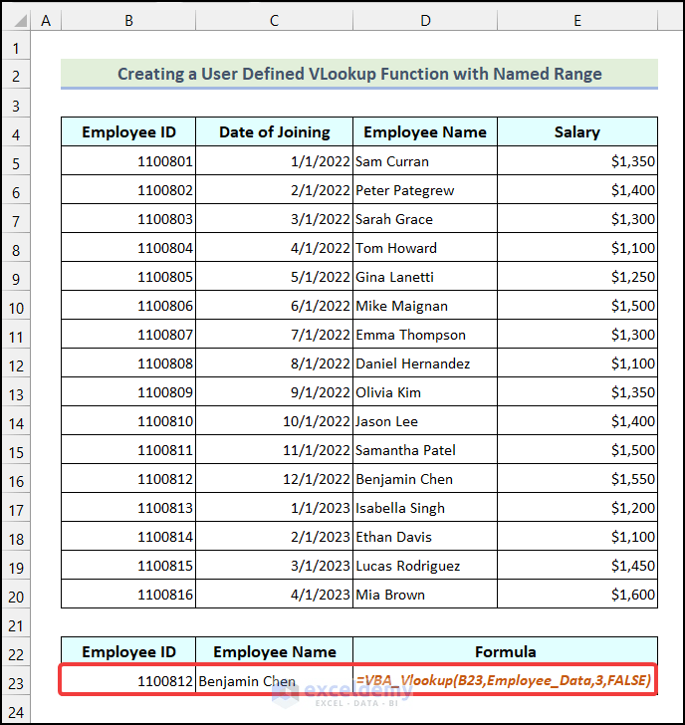This screenshot has width=685, height=725.
Task: Select result cell C23 Benjamin Chen
Action: click(x=274, y=680)
